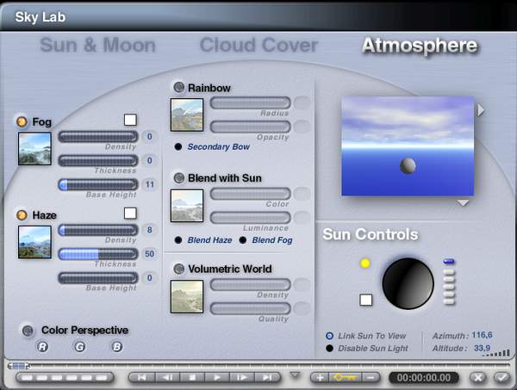Image resolution: width=517 pixels, height=390 pixels.
Task: Switch to the Sun & Moon tab
Action: click(97, 45)
